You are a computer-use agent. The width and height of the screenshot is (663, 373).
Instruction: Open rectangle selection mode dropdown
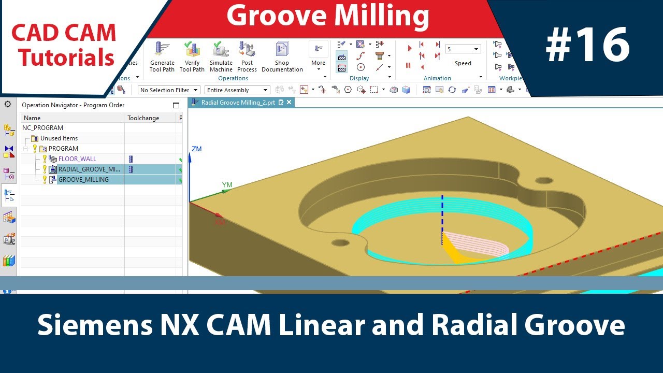point(383,90)
